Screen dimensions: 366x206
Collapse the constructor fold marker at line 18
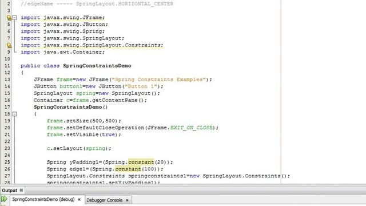pyautogui.click(x=14, y=114)
